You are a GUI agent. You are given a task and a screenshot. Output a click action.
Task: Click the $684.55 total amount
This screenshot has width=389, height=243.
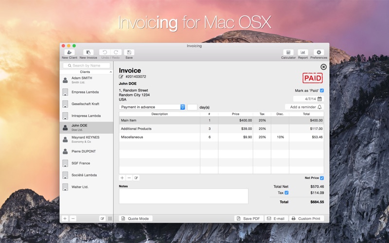pyautogui.click(x=317, y=202)
